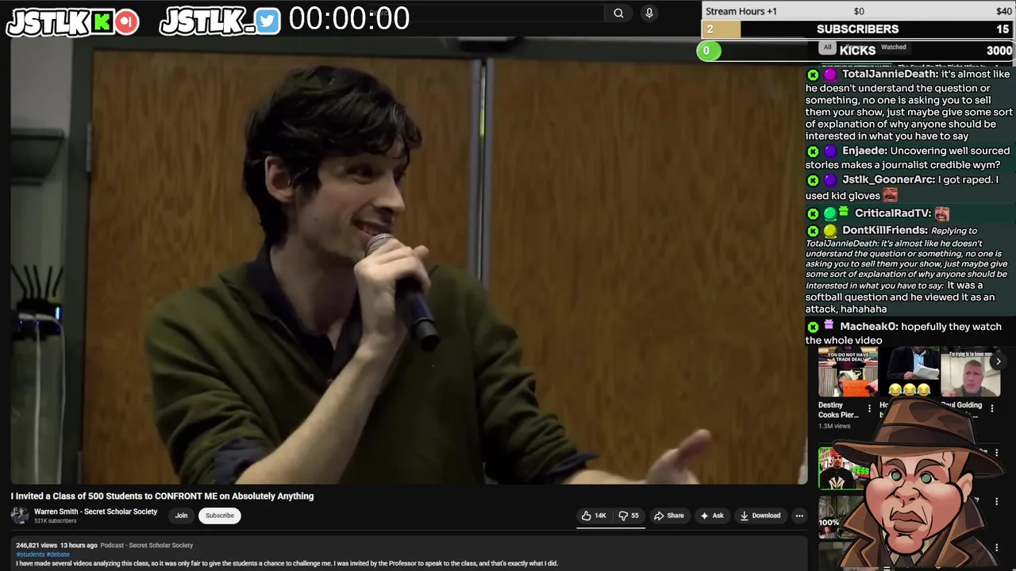
Task: Click the YouTube search magnifier icon
Action: click(x=618, y=13)
